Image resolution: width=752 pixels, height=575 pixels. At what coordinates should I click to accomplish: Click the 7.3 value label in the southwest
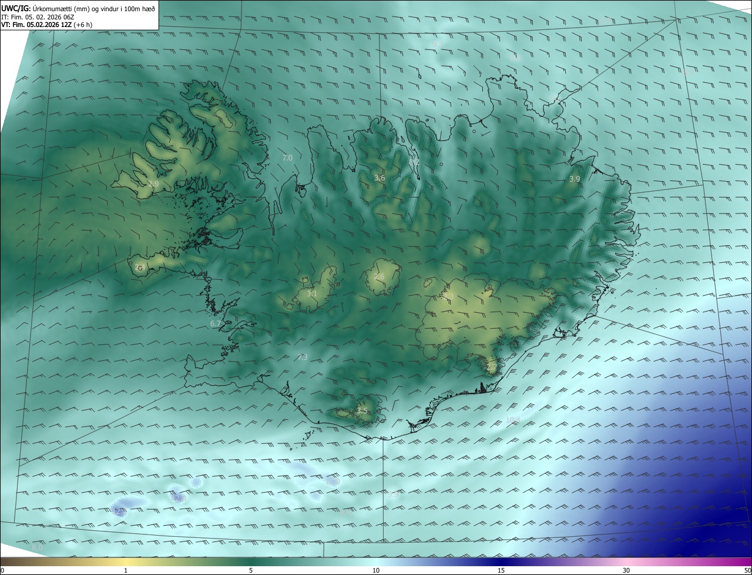(303, 357)
